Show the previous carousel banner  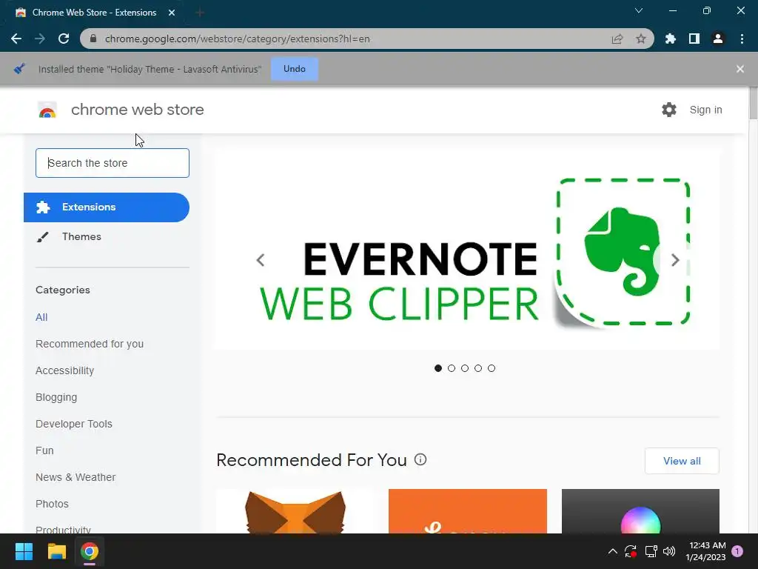point(261,260)
